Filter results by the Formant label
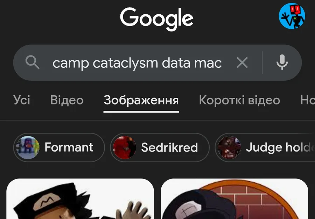The height and width of the screenshot is (219, 315). [x=69, y=147]
